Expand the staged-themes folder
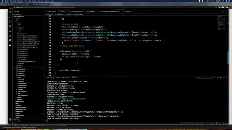This screenshot has width=232, height=130. point(20,101)
